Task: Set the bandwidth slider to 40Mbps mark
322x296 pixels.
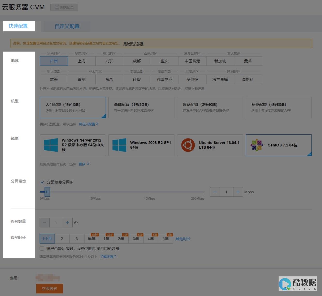Action: [150, 192]
